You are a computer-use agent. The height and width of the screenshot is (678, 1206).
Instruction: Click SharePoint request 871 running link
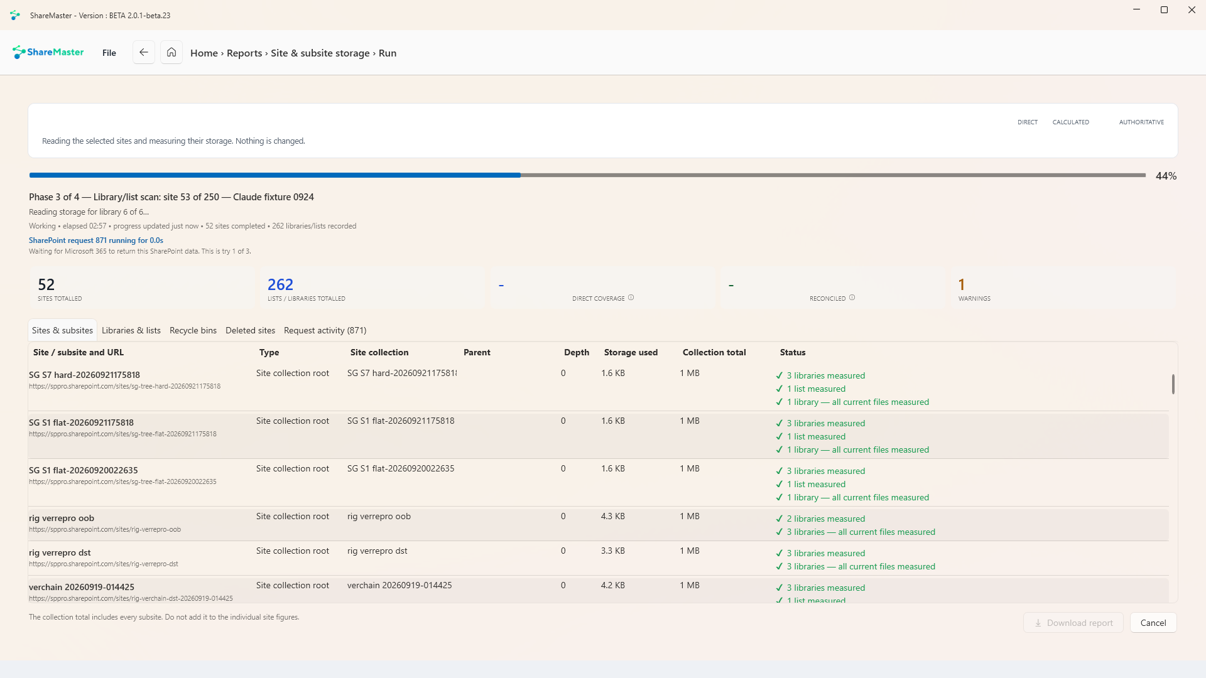click(96, 240)
